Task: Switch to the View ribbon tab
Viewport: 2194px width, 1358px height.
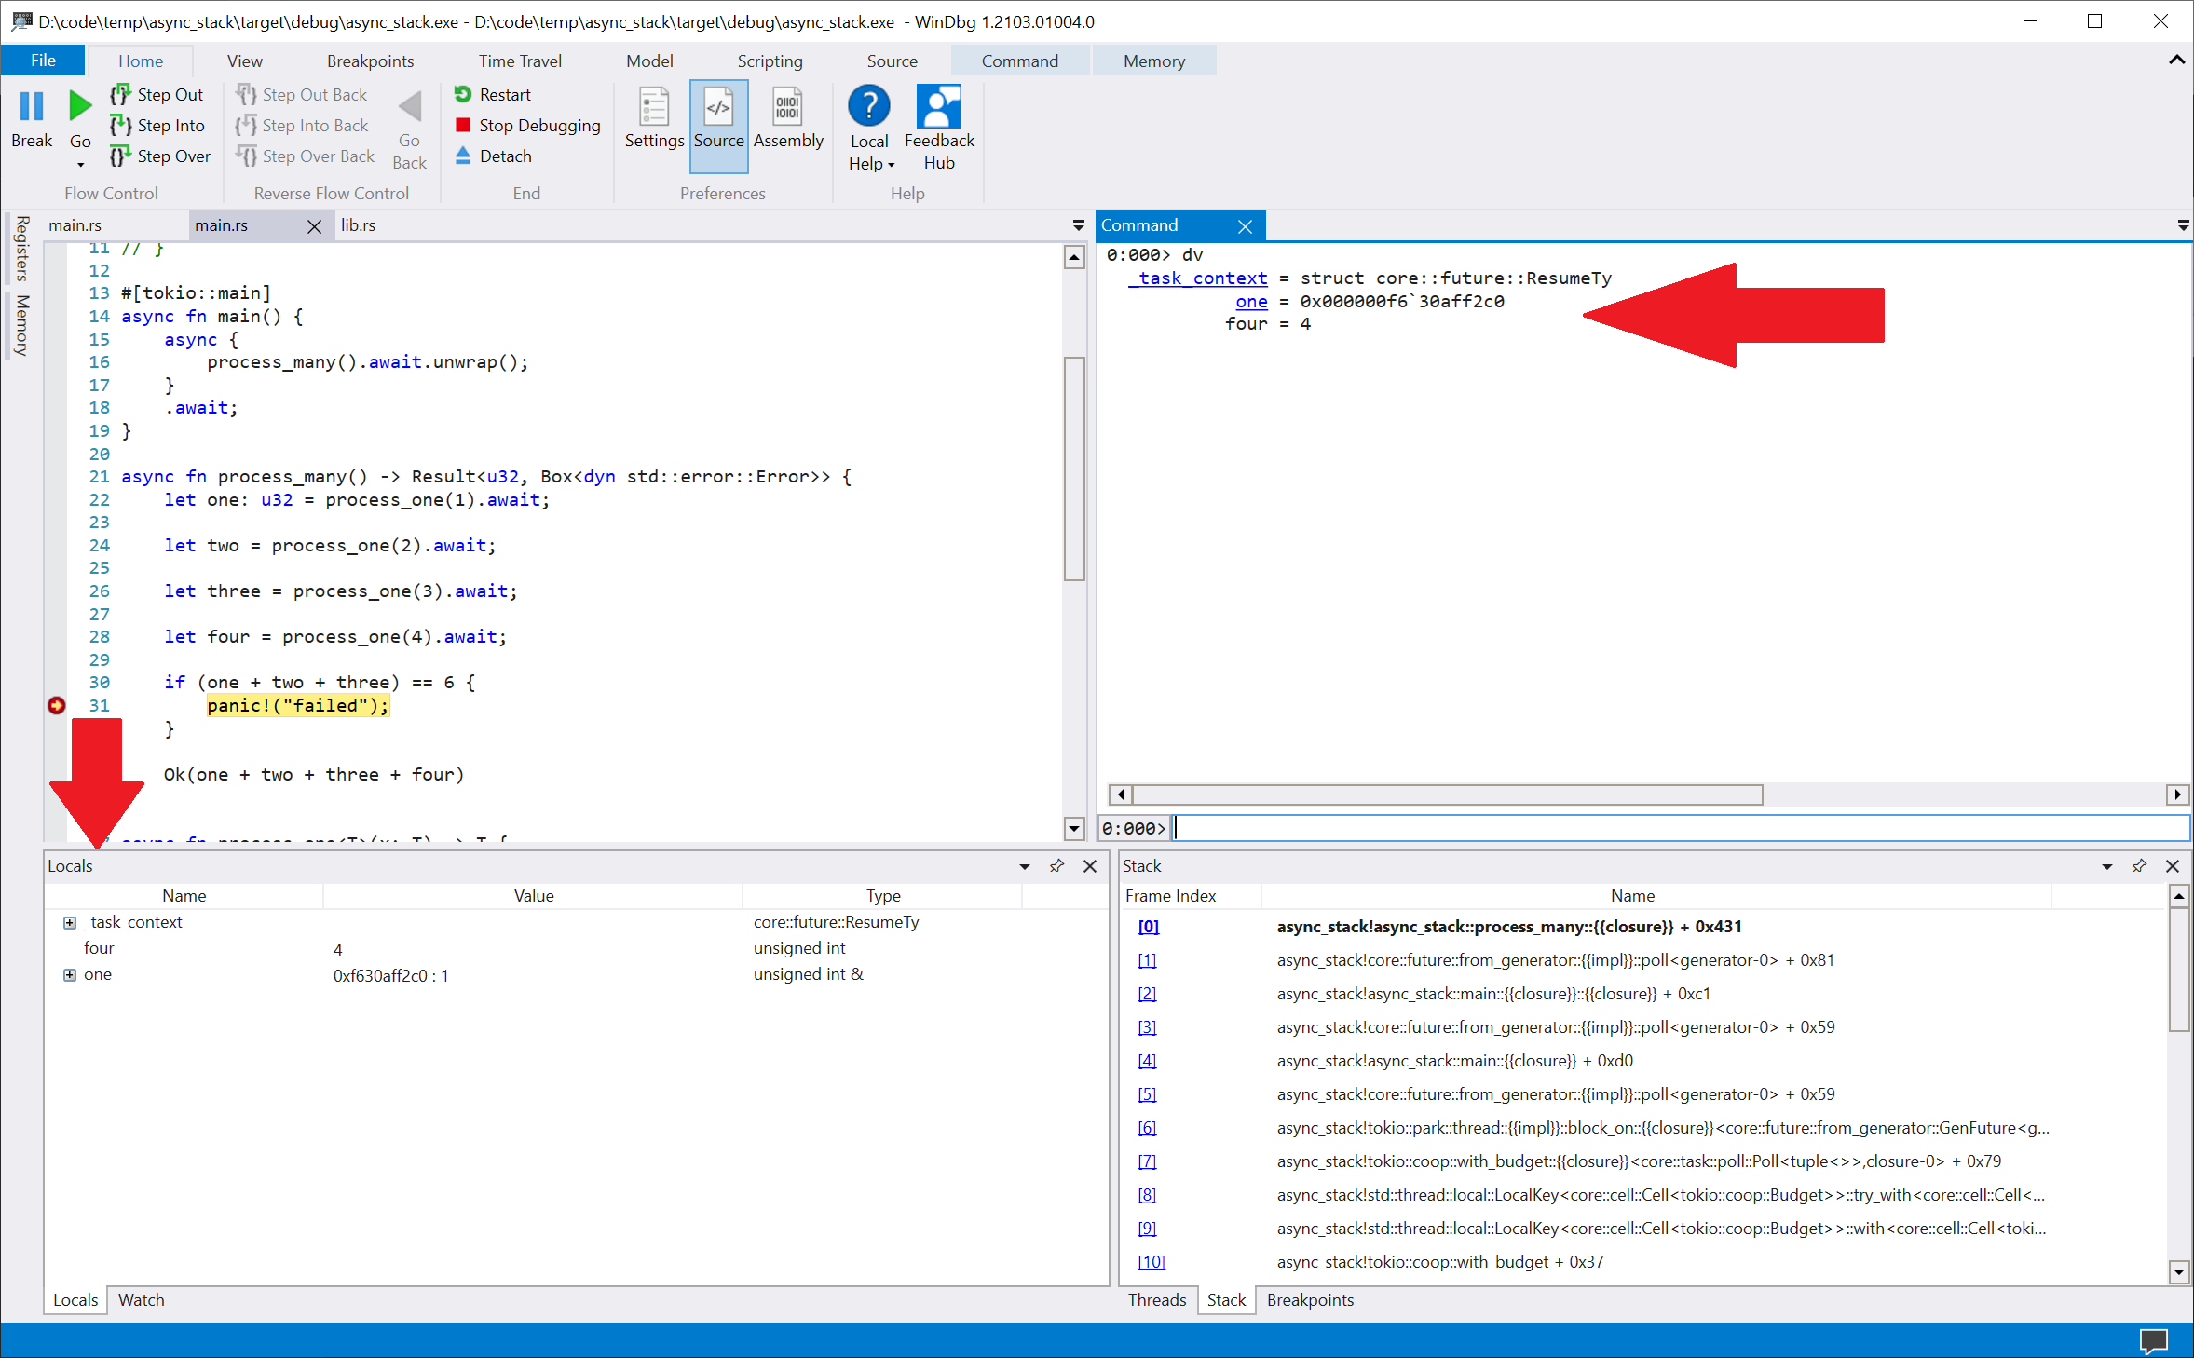Action: click(244, 61)
